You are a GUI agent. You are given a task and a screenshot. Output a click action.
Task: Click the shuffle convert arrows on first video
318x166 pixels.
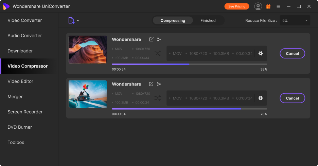pyautogui.click(x=158, y=53)
